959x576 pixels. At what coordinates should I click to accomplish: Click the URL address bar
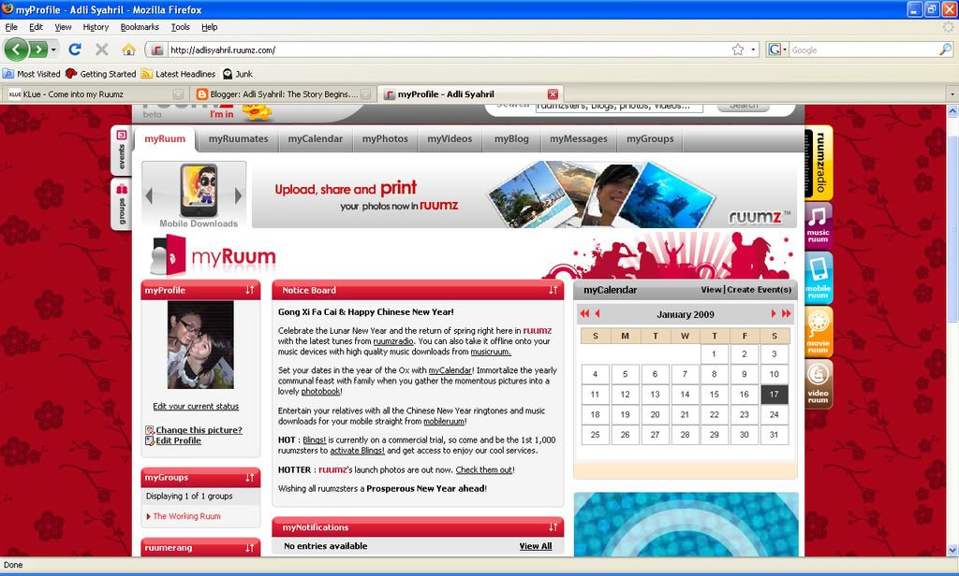click(450, 50)
